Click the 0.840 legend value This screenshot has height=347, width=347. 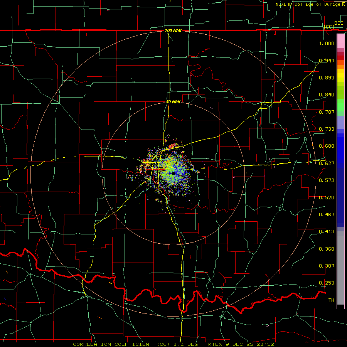[x=327, y=95]
